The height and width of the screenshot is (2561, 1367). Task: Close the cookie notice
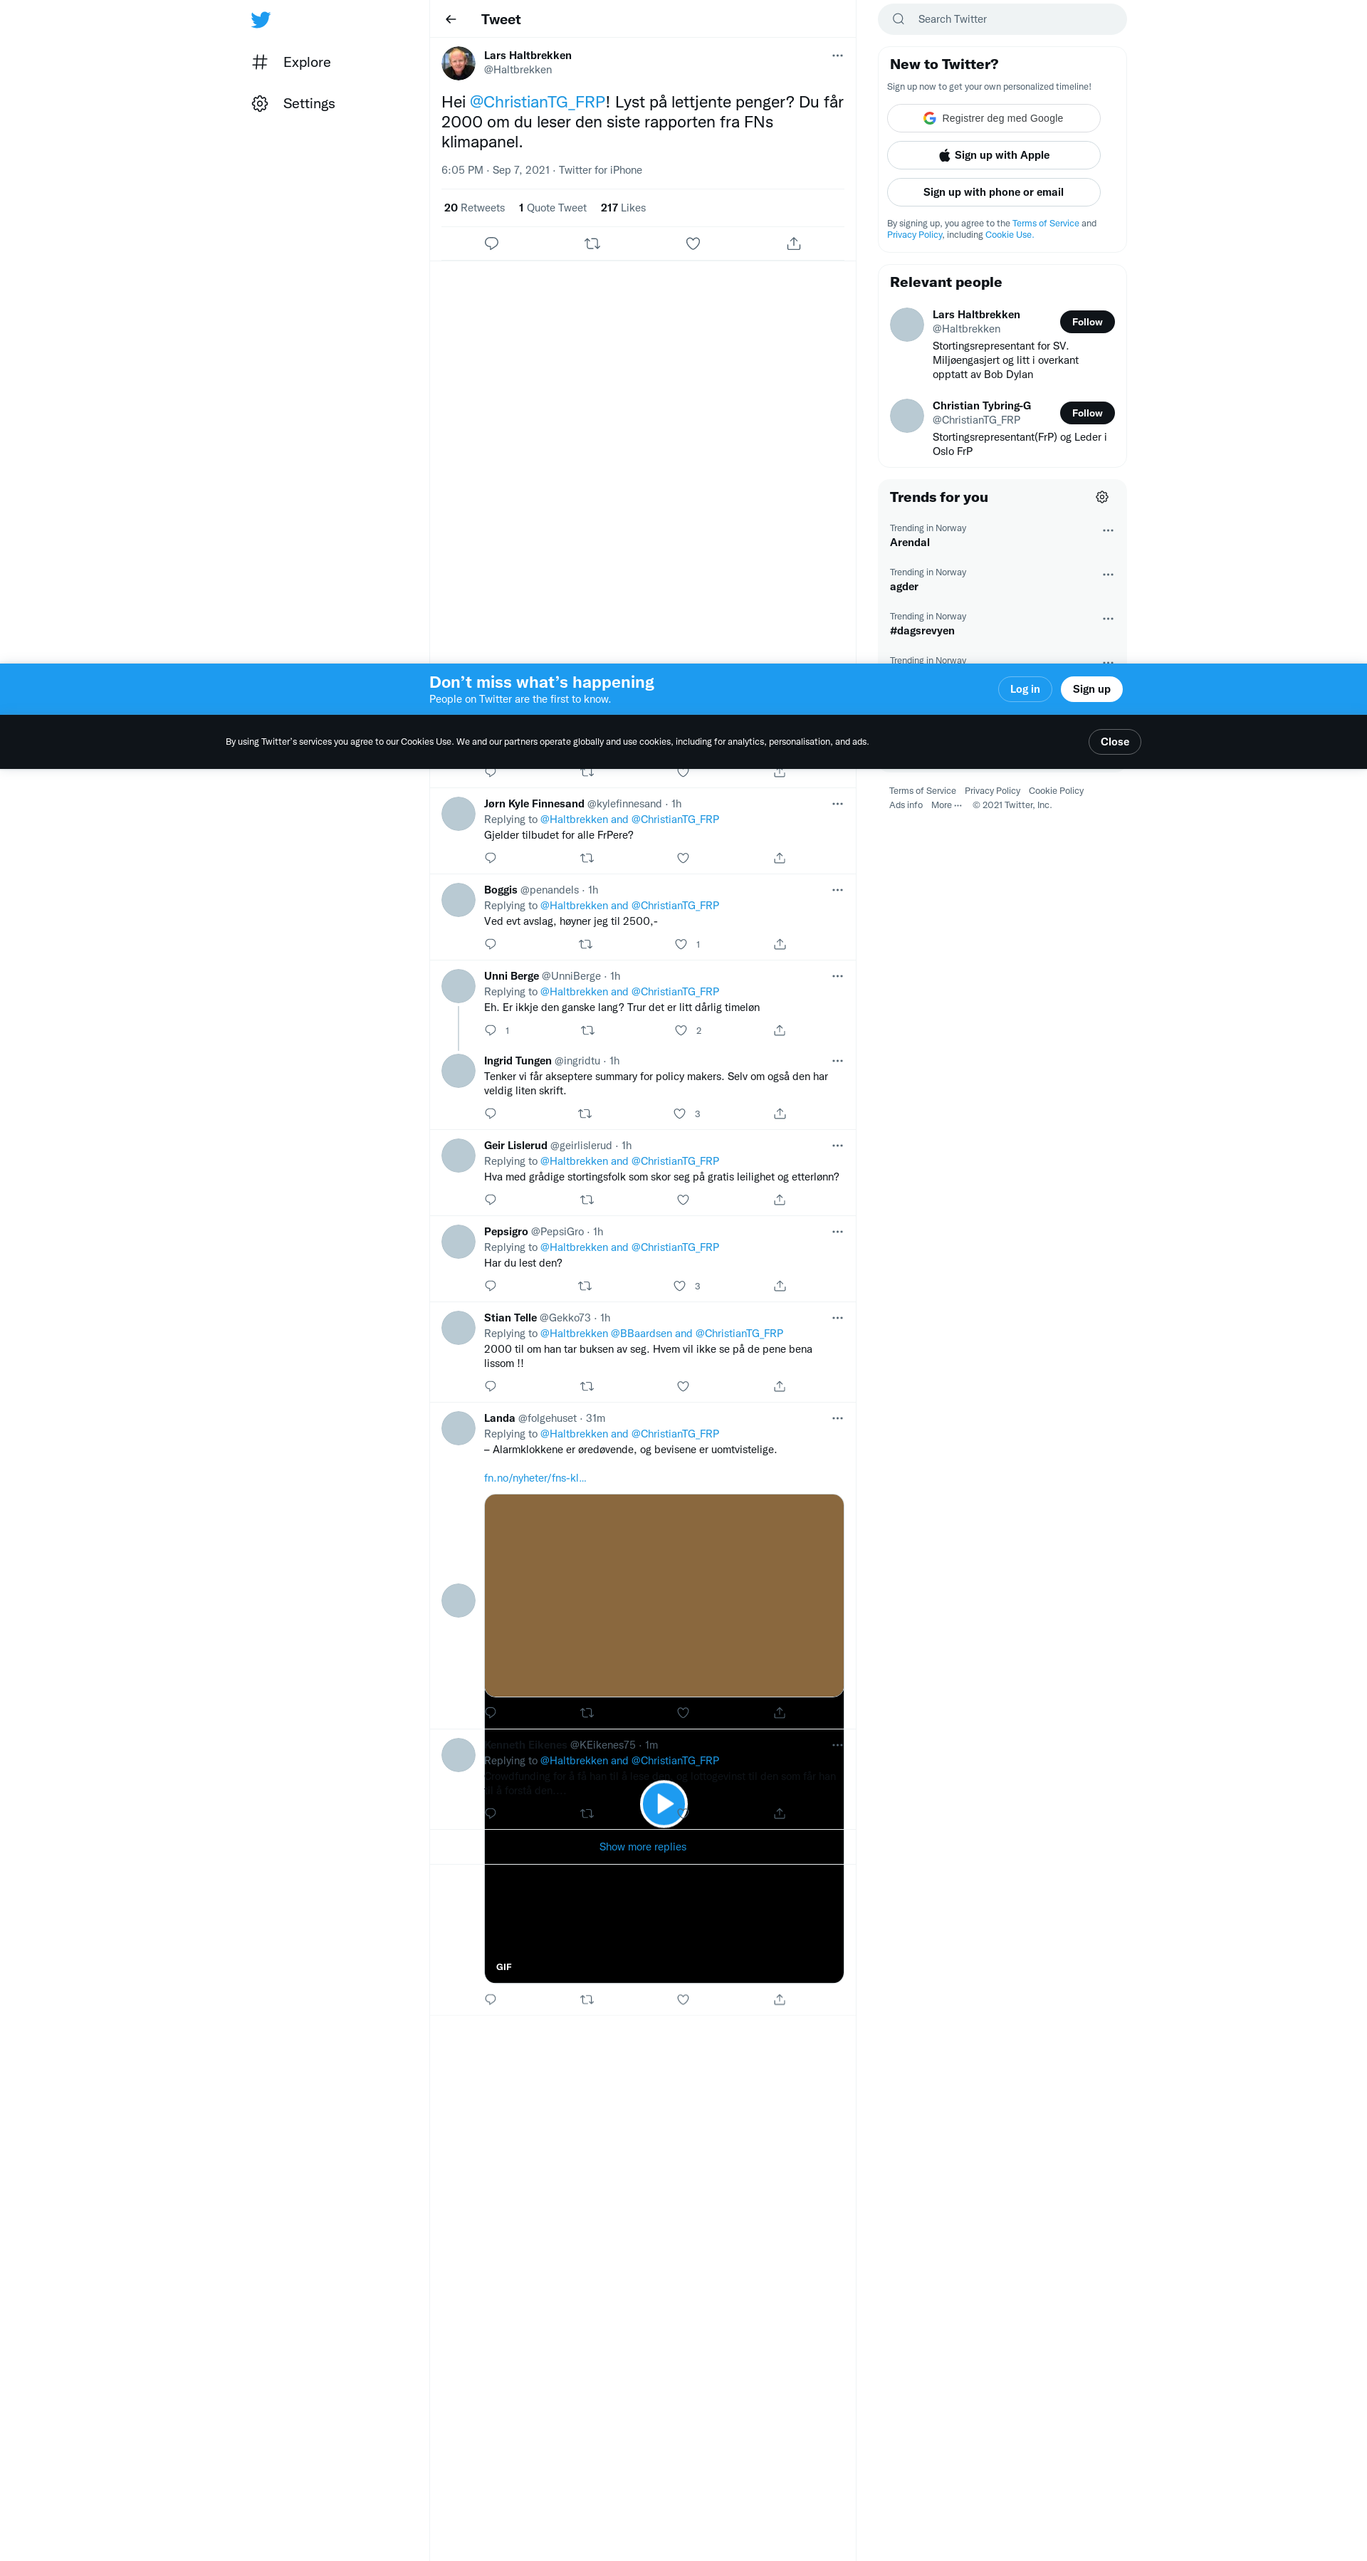click(x=1114, y=742)
